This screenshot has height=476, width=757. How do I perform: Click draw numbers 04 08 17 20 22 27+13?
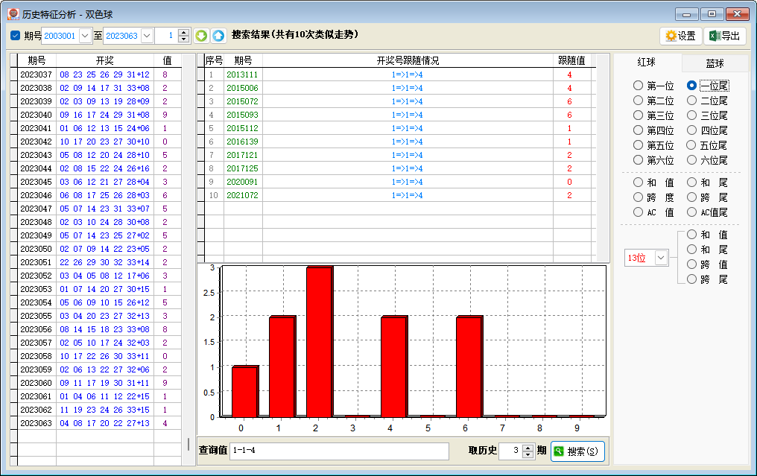(105, 423)
